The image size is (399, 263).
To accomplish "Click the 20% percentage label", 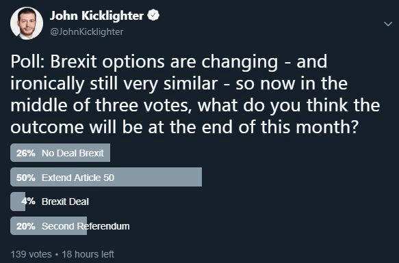I will (26, 226).
